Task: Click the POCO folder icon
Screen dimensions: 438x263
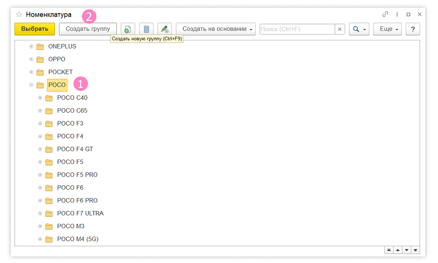Action: point(40,85)
